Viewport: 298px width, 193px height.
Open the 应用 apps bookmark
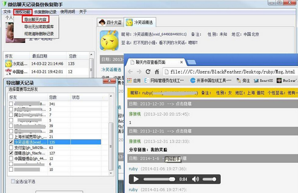(x=134, y=80)
